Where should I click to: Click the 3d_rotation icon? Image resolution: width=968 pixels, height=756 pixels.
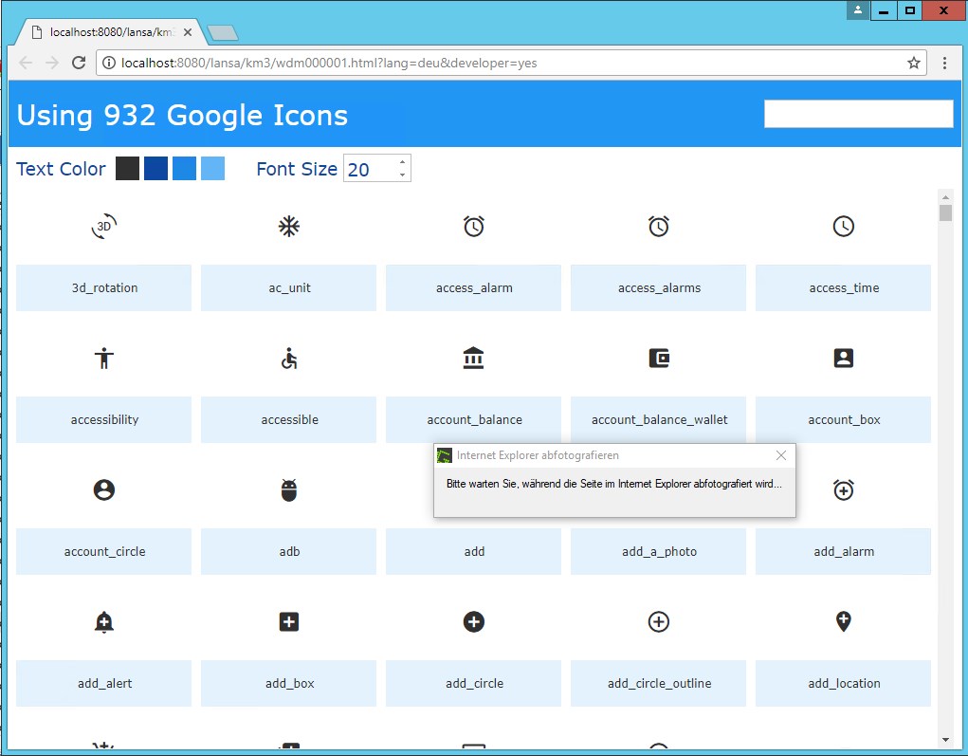104,226
